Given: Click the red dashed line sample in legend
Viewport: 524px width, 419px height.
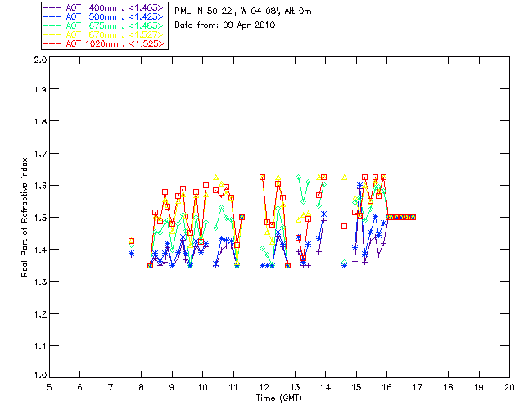Looking at the screenshot, I should click(52, 43).
